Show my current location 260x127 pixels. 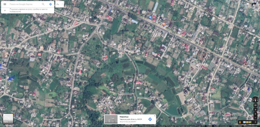255,110
